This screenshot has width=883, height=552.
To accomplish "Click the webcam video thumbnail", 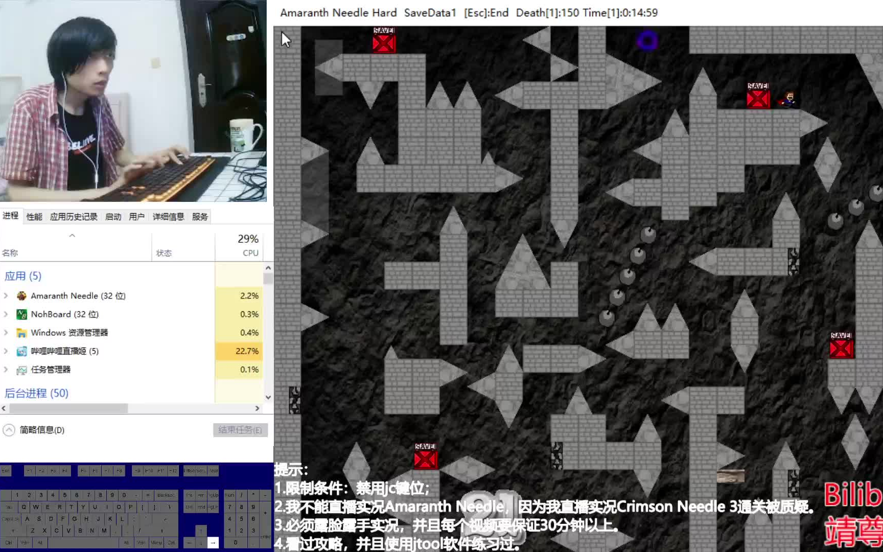I will tap(133, 101).
